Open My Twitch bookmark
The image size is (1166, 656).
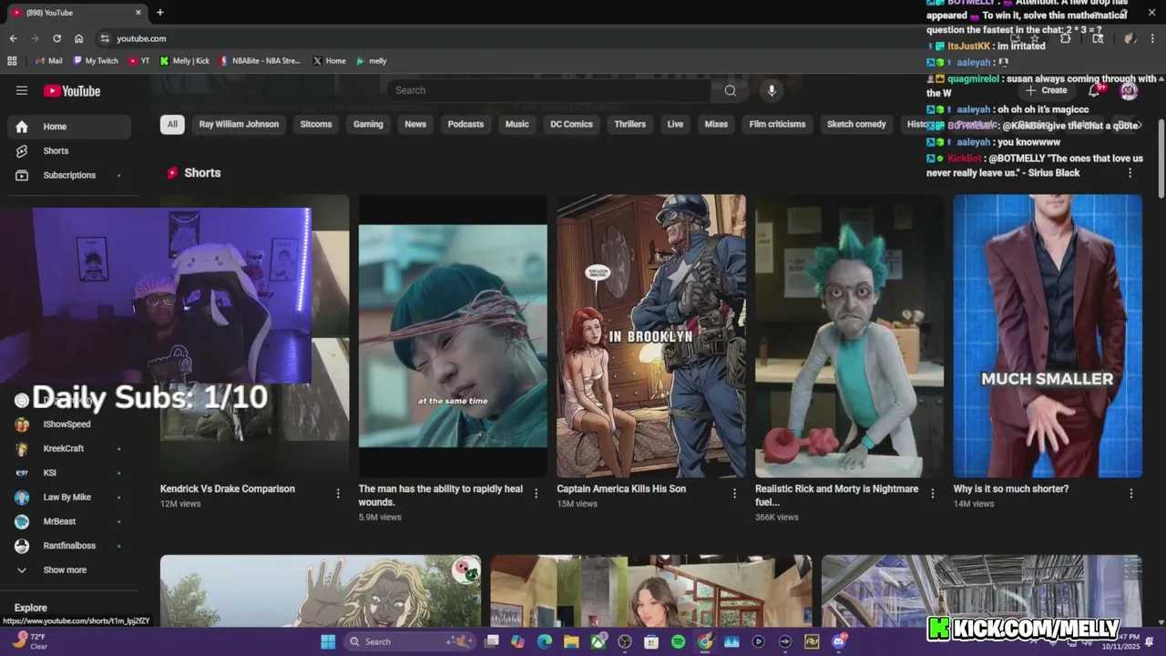[x=96, y=61]
